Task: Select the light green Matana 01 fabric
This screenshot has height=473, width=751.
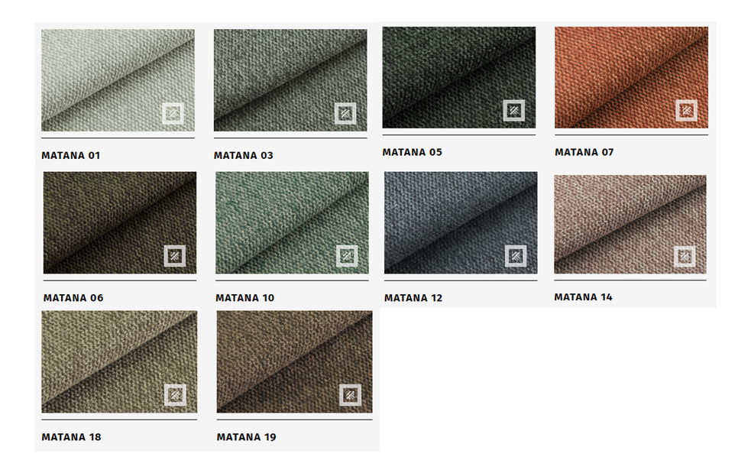Action: (x=118, y=80)
